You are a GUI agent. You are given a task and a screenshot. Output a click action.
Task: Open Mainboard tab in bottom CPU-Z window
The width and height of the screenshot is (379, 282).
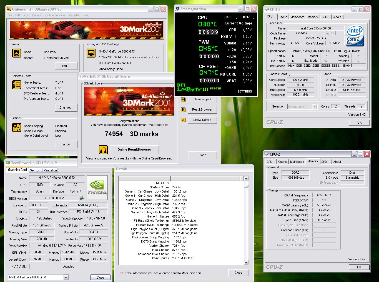tap(297, 162)
